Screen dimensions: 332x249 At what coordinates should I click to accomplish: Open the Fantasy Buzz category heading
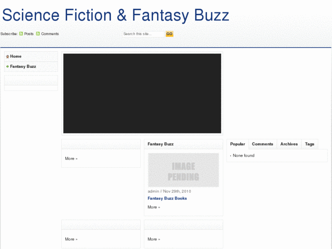click(160, 144)
